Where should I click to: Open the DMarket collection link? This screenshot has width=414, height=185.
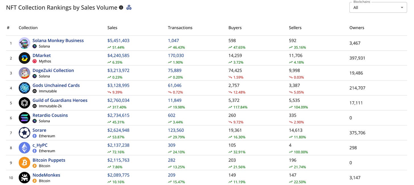click(x=42, y=55)
